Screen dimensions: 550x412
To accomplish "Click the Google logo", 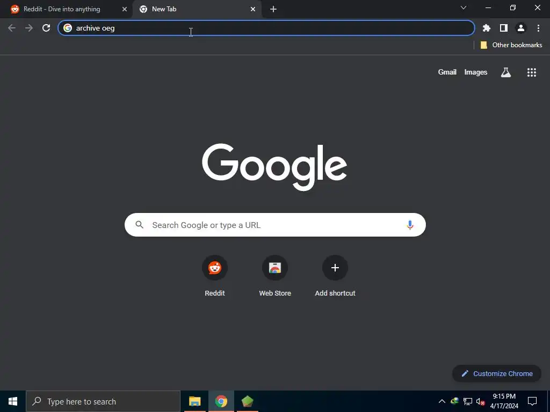I will click(274, 167).
